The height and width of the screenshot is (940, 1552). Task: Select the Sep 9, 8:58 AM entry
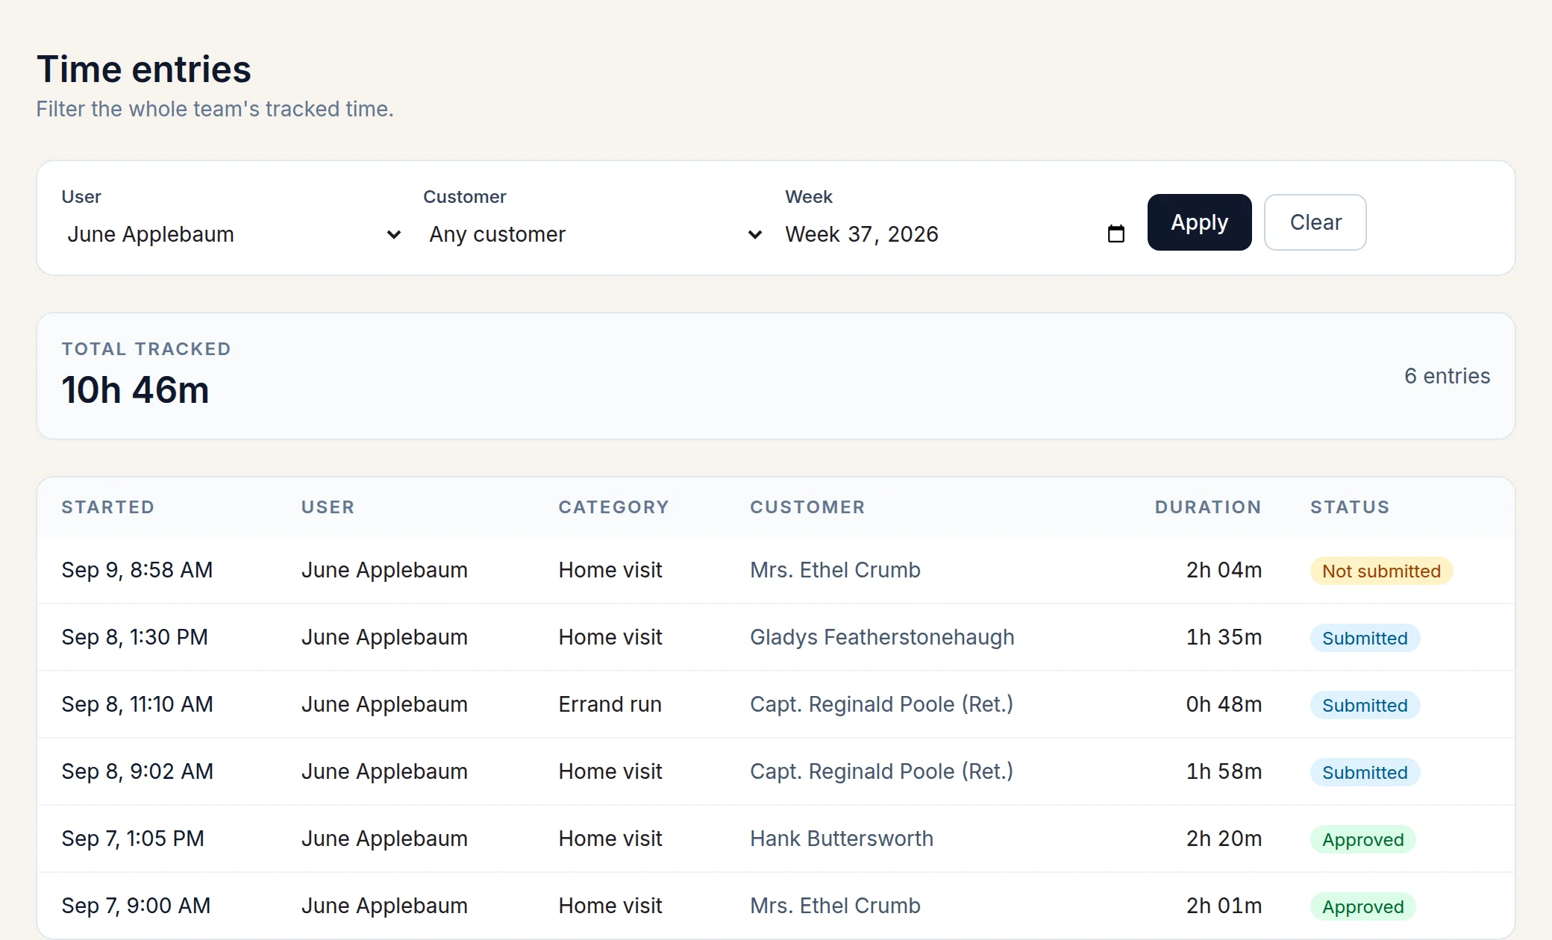point(776,570)
